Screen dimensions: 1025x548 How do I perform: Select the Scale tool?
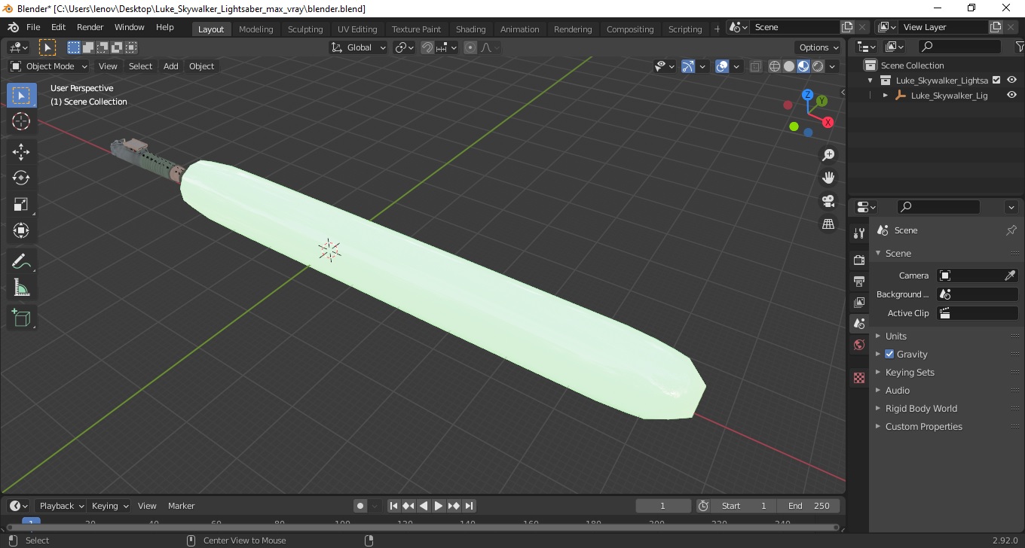(21, 204)
